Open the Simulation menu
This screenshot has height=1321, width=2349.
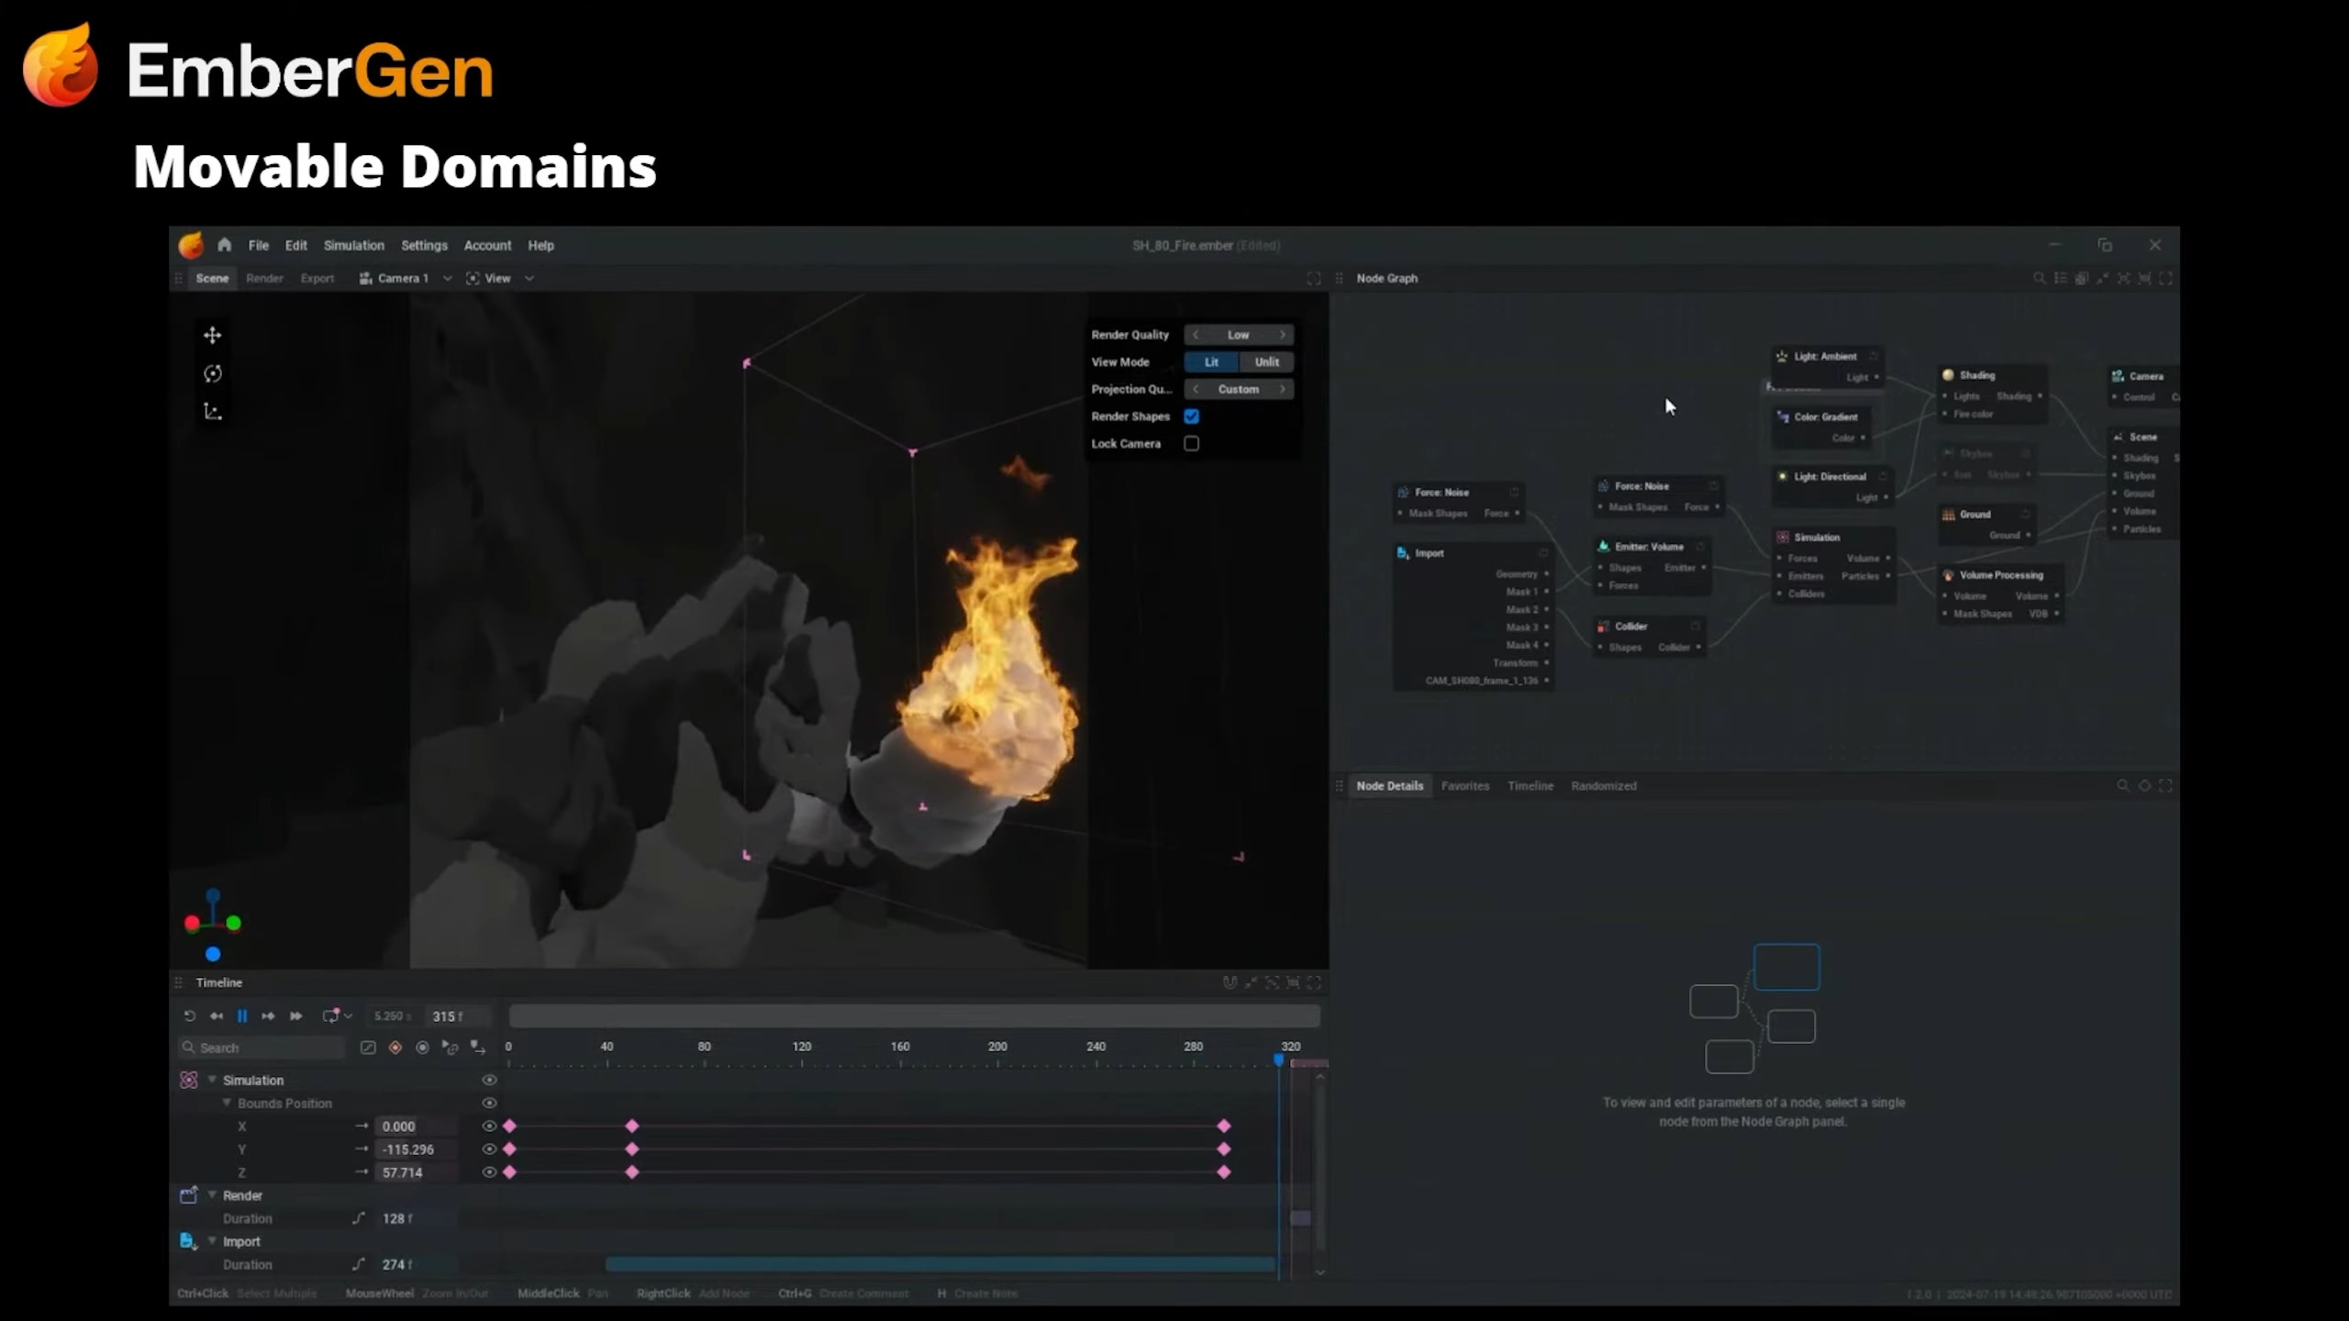(353, 245)
